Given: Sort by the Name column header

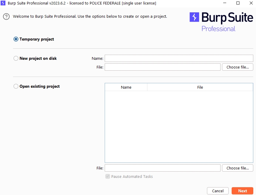Looking at the screenshot, I should [126, 87].
